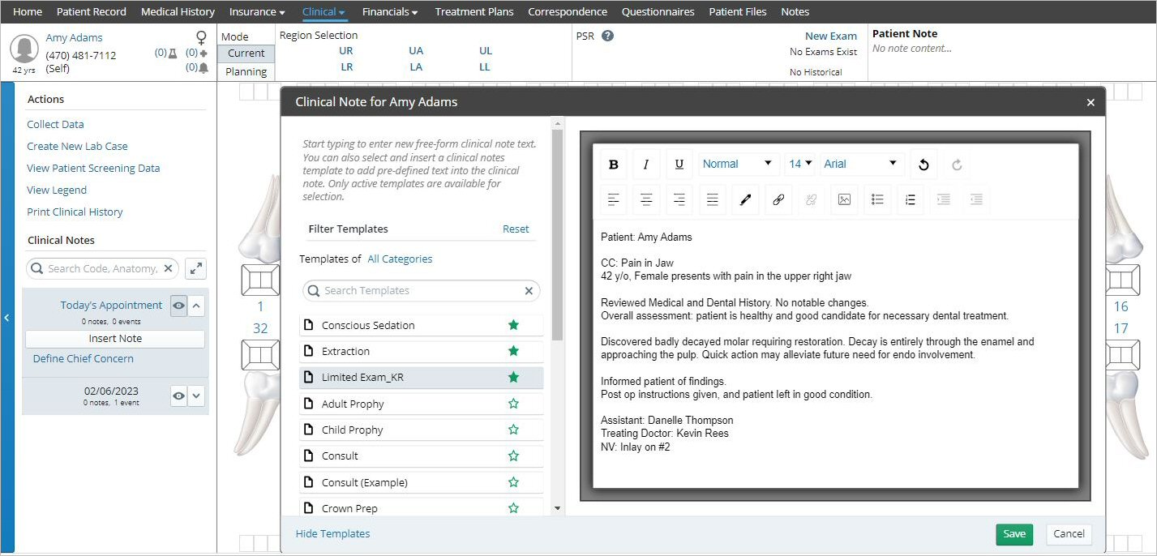The image size is (1157, 556).
Task: Insert an image into the note
Action: [x=844, y=199]
